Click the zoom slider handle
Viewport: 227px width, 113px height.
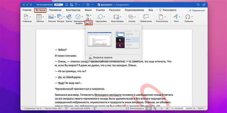pyautogui.click(x=184, y=108)
